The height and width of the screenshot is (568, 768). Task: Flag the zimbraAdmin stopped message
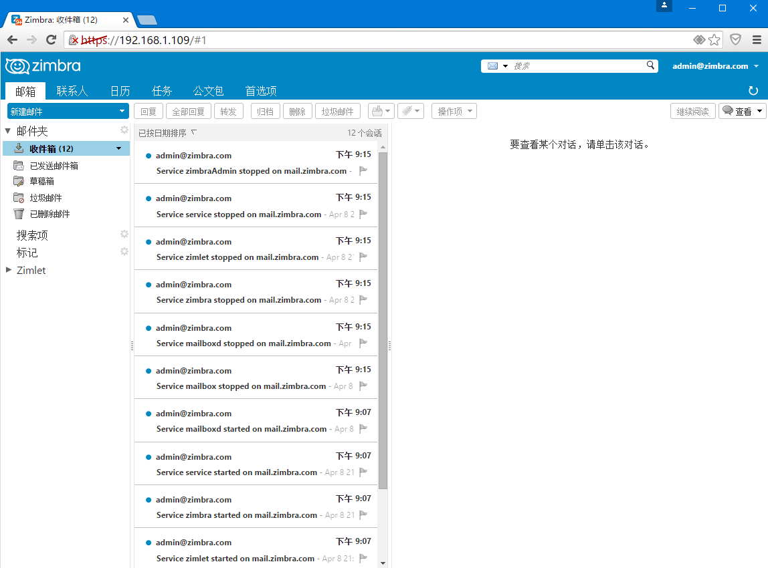(363, 171)
